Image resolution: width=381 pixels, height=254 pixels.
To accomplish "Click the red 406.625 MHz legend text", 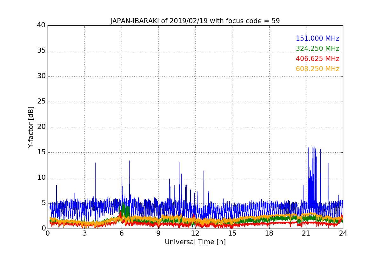I will click(317, 59).
